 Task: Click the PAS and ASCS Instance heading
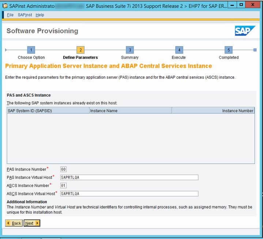(29, 95)
